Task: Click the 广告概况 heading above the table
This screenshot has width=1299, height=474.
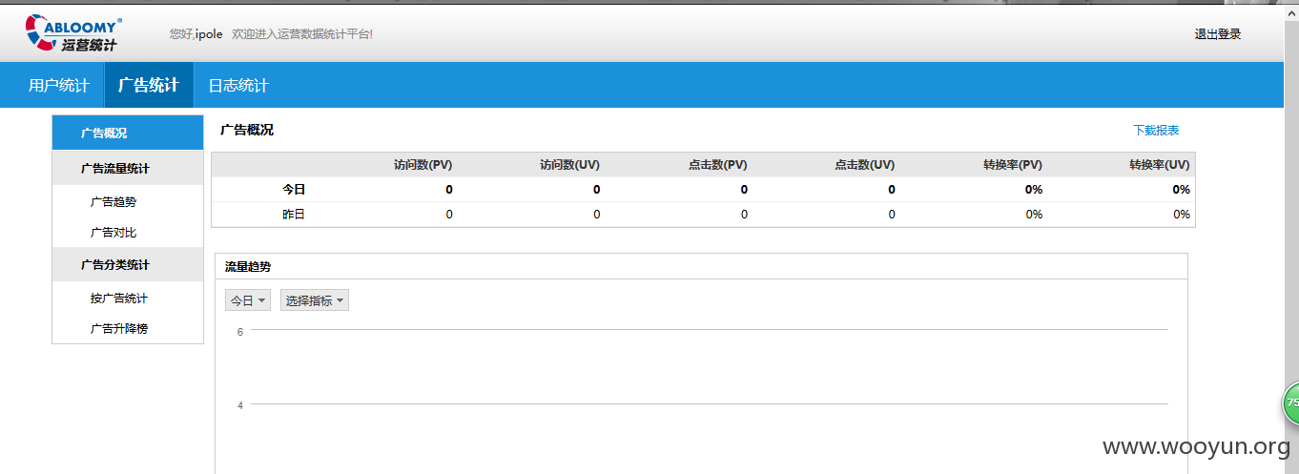Action: point(247,130)
